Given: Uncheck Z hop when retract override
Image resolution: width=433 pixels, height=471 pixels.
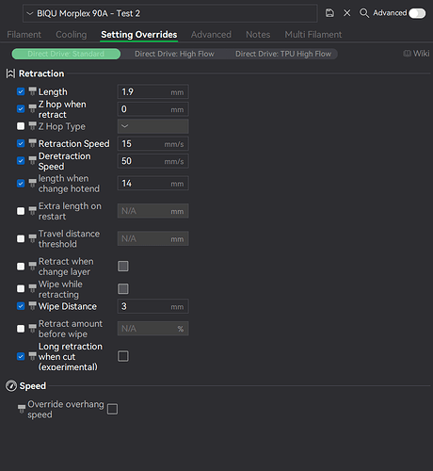Looking at the screenshot, I should click(x=21, y=108).
